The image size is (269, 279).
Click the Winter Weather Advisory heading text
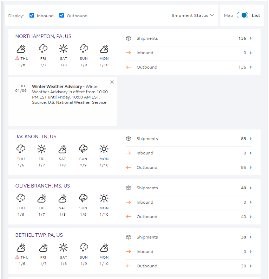coord(57,87)
